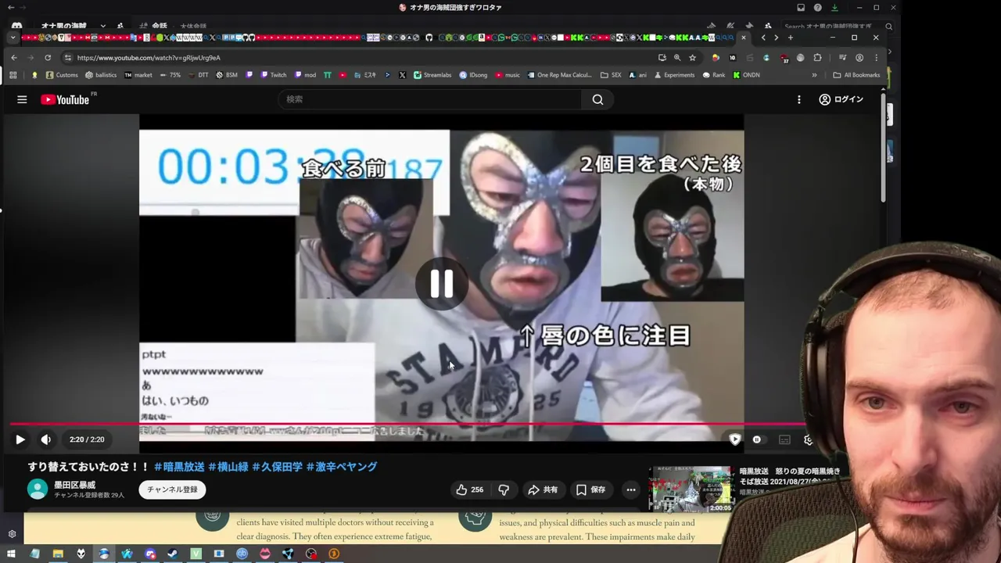Open the market bookmark
The width and height of the screenshot is (1001, 563).
[138, 75]
